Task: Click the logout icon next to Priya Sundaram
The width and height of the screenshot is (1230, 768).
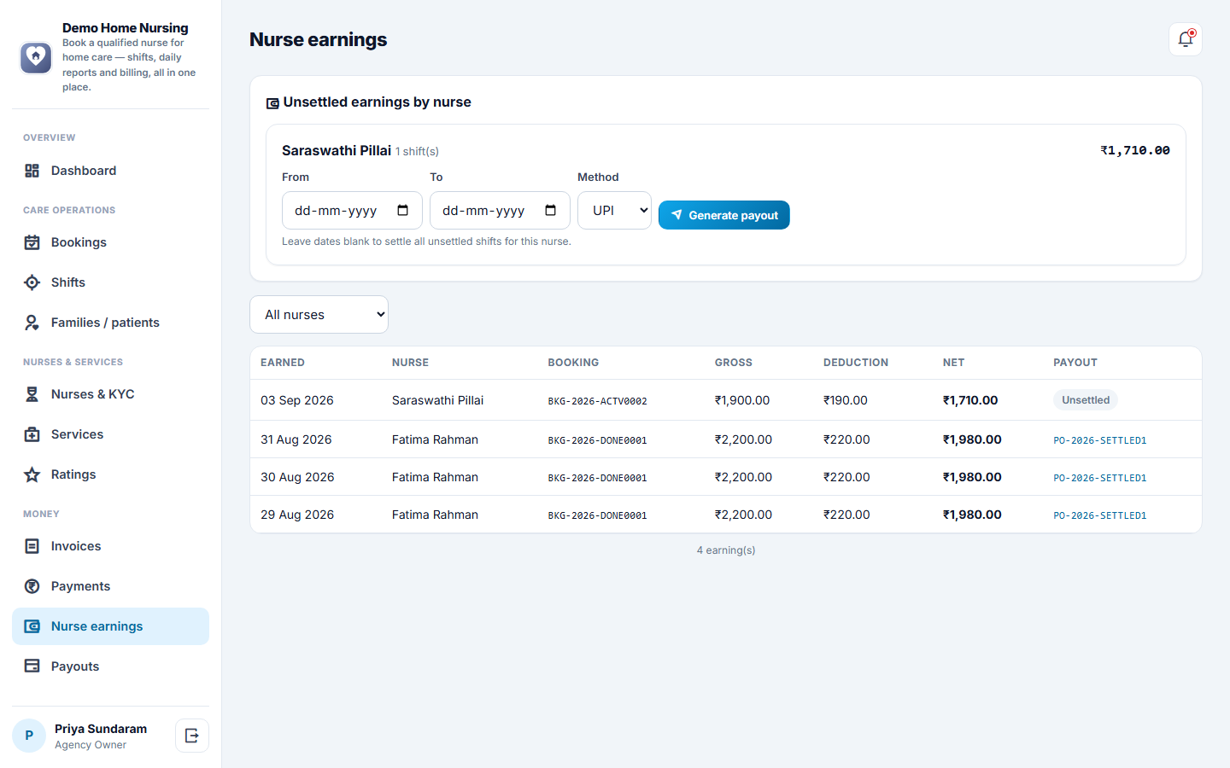Action: tap(192, 736)
